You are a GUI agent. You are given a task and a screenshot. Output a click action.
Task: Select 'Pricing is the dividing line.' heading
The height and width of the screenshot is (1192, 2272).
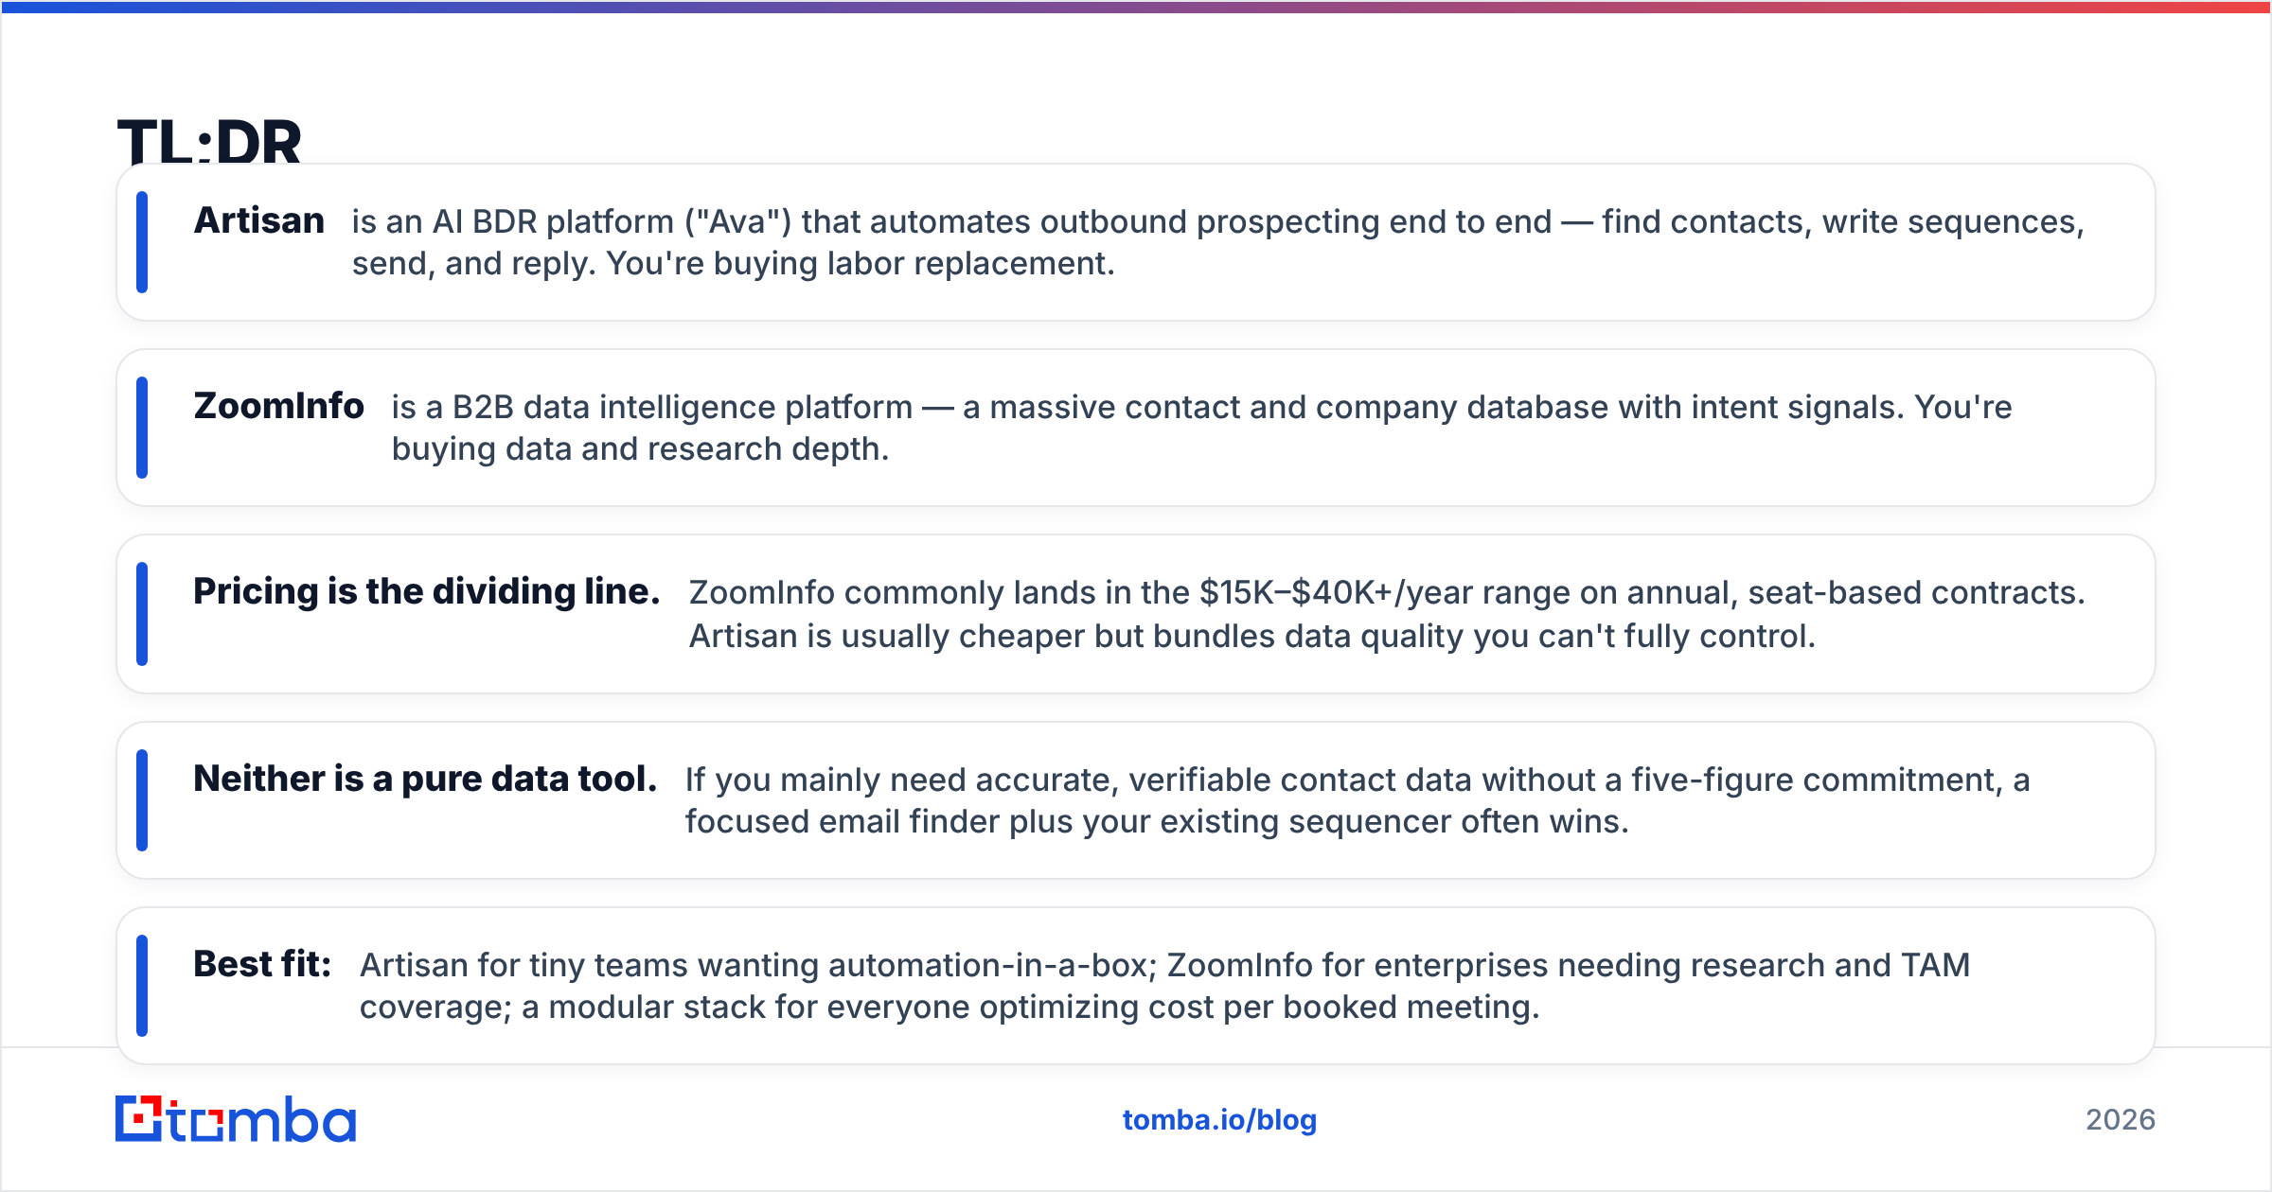click(427, 591)
